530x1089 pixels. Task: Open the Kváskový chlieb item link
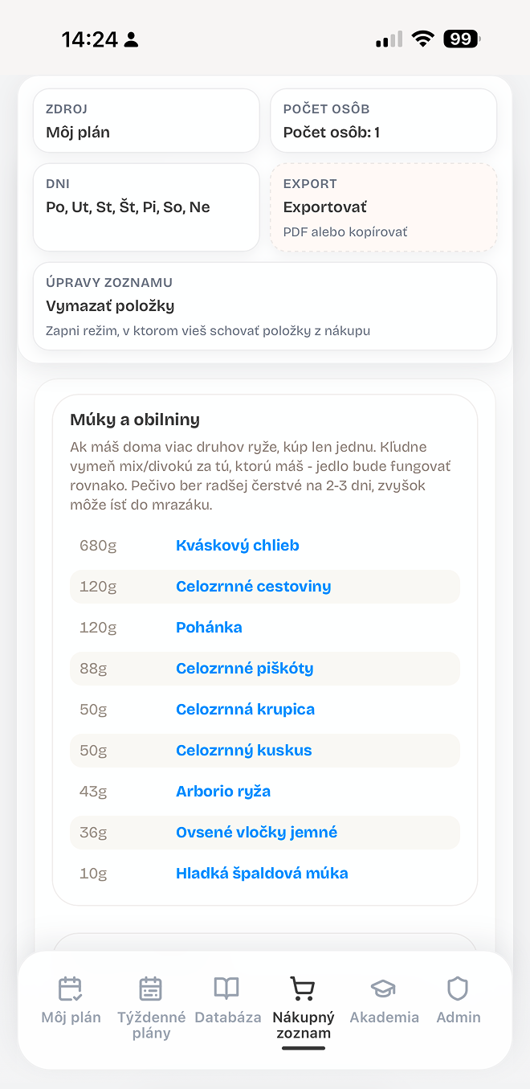pyautogui.click(x=238, y=546)
